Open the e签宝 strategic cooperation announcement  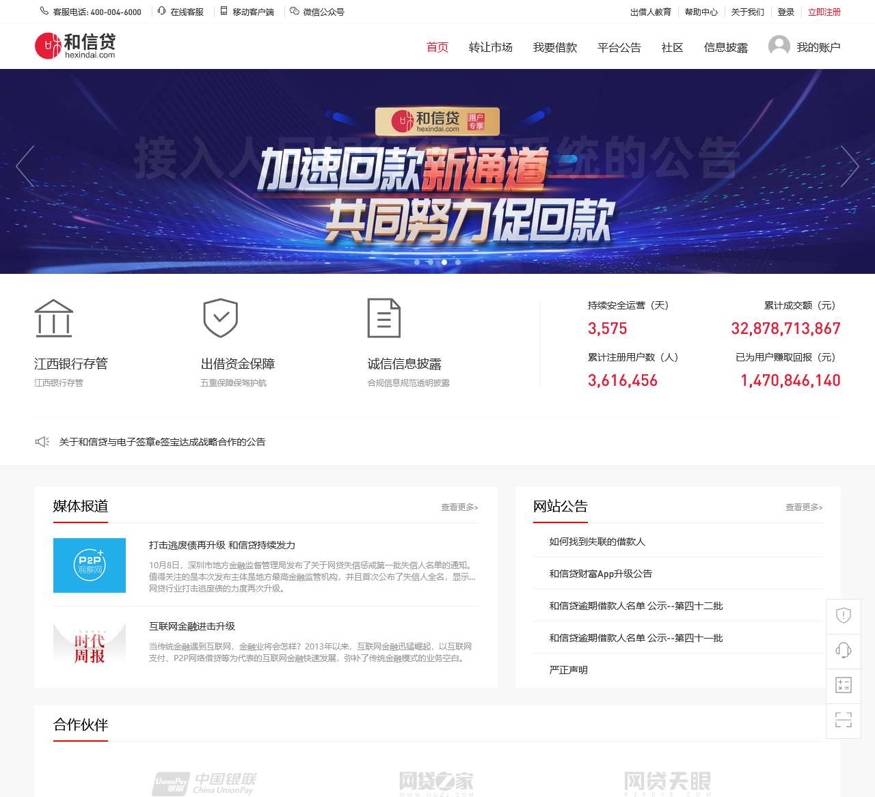tap(162, 442)
